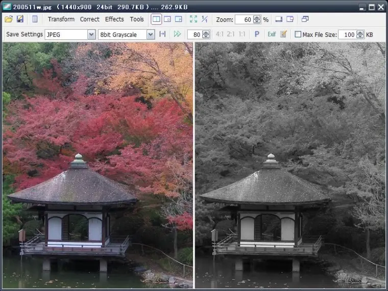Open the Tools menu
This screenshot has width=388, height=291.
pyautogui.click(x=137, y=19)
